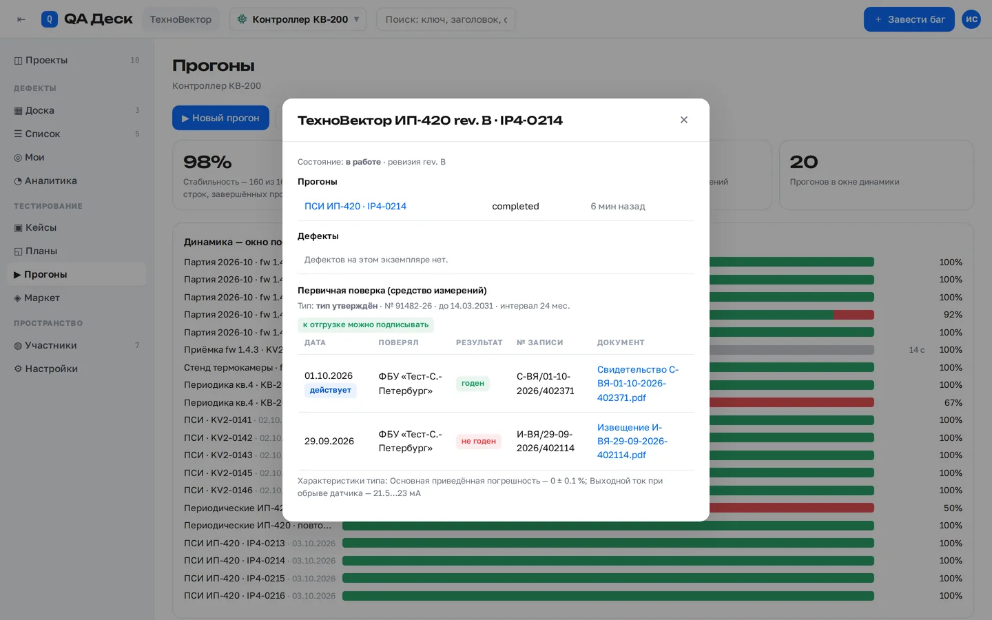Open Свидетельство С-ВЯ-01-10-2026-402371.pdf document
The width and height of the screenshot is (992, 620).
(638, 384)
